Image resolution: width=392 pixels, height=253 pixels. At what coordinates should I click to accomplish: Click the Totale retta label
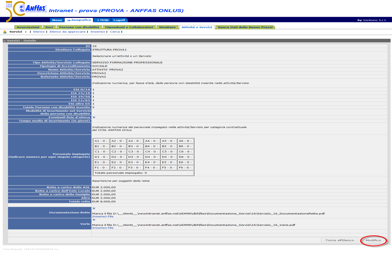[79, 202]
